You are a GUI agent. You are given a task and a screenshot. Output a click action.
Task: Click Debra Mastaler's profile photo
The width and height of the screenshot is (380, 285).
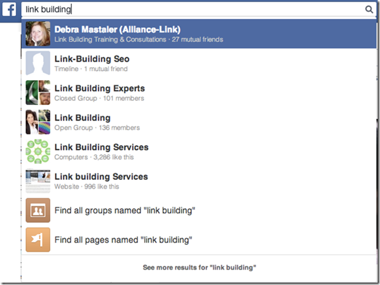click(38, 34)
